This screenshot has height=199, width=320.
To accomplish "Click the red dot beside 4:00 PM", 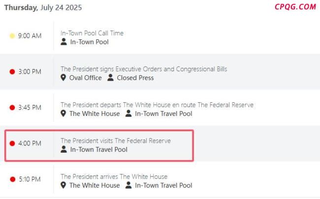I will pyautogui.click(x=12, y=143).
